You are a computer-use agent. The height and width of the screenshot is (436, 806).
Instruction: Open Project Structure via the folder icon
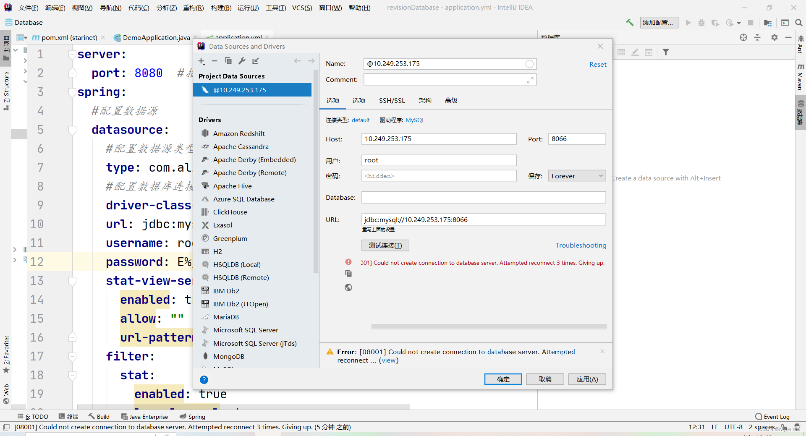coord(768,23)
